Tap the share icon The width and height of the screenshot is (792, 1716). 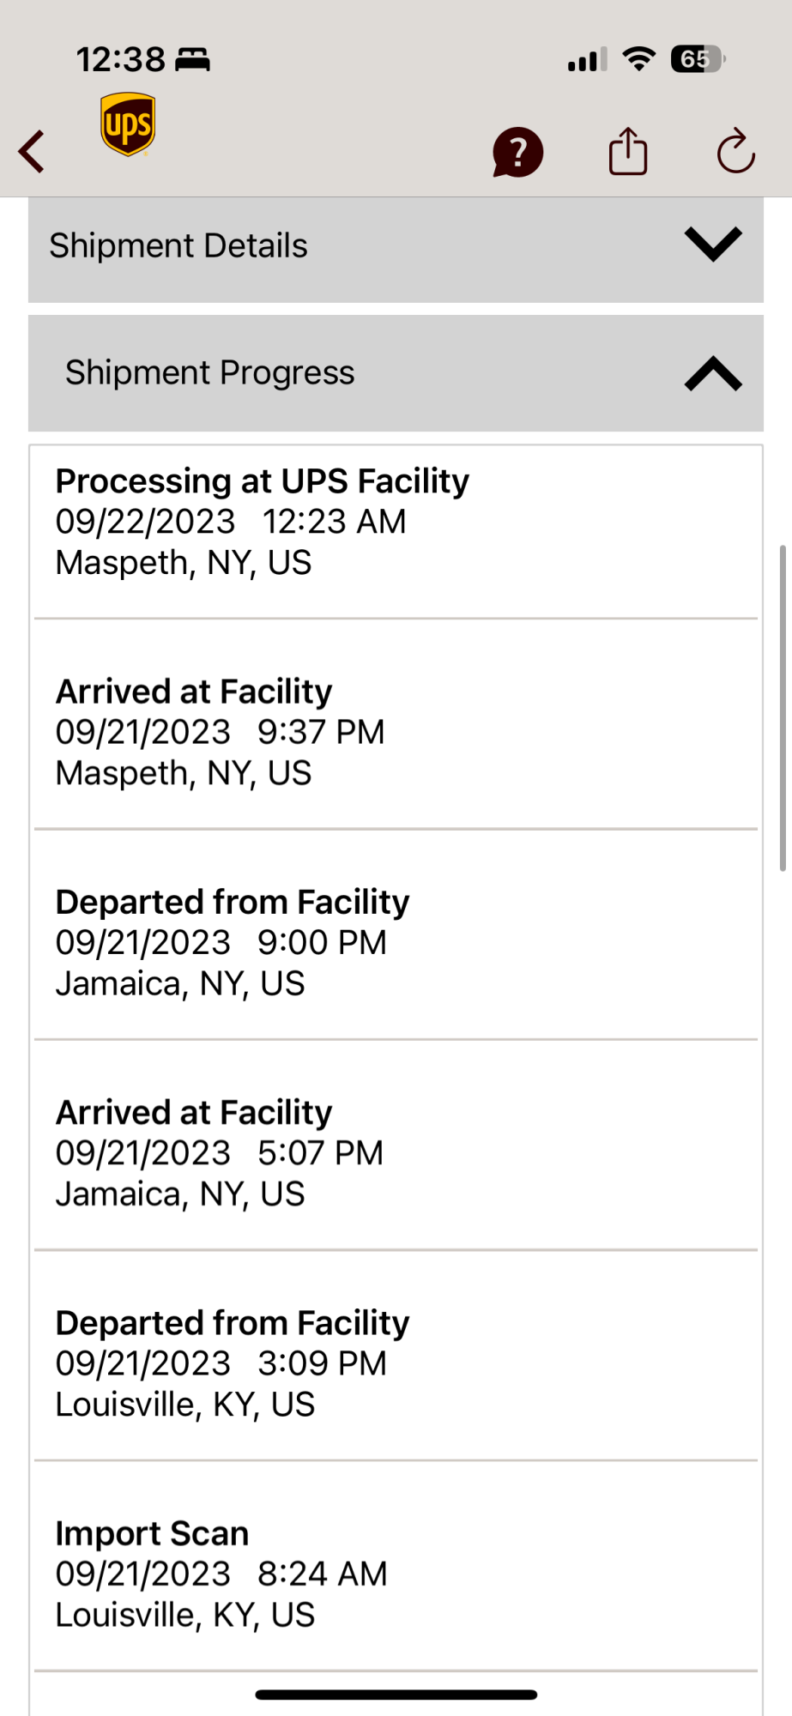(627, 152)
